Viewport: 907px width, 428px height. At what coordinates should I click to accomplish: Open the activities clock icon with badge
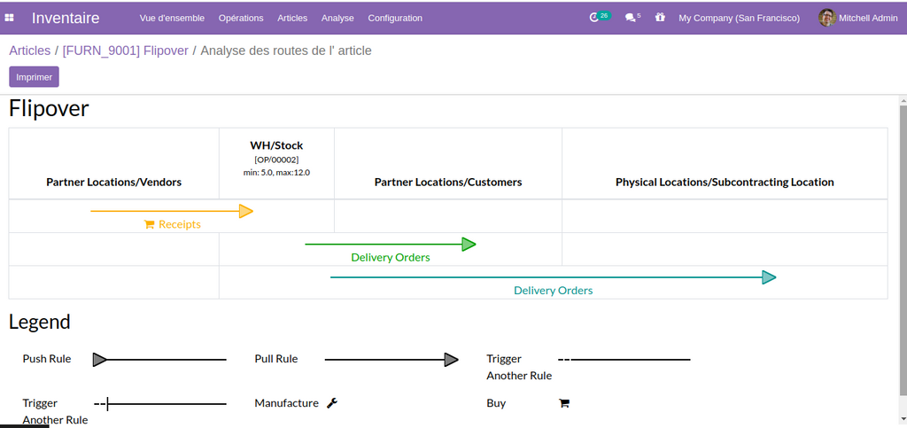[594, 18]
